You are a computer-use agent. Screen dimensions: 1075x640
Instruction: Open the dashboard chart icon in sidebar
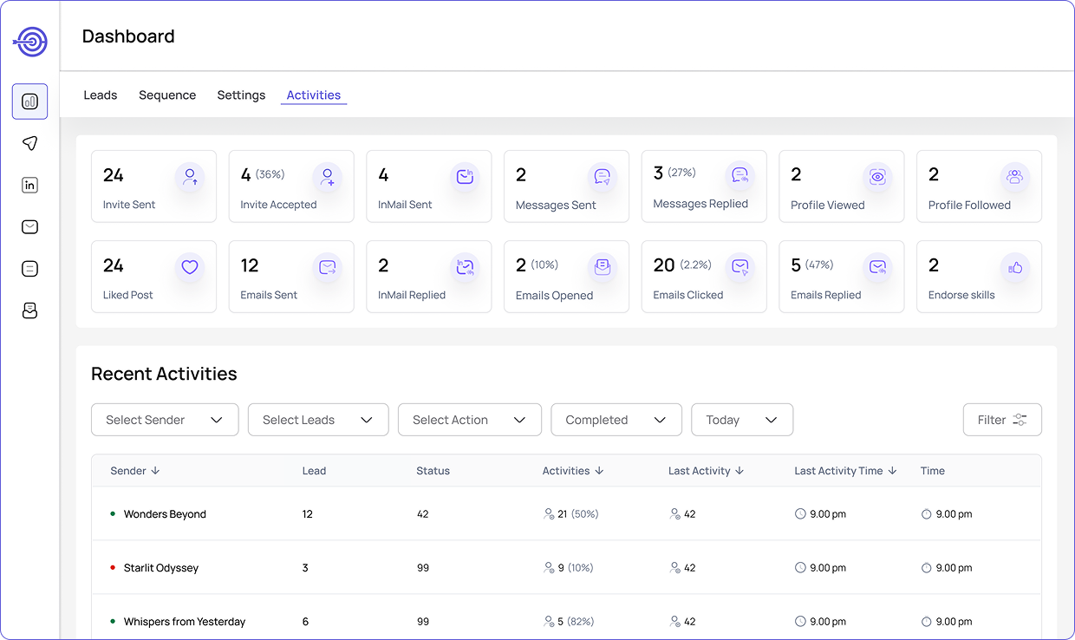(x=30, y=101)
